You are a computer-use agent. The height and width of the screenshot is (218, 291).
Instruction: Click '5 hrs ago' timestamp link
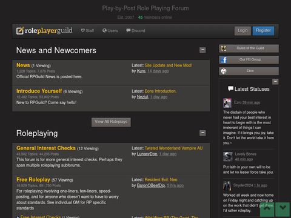[x=175, y=185]
